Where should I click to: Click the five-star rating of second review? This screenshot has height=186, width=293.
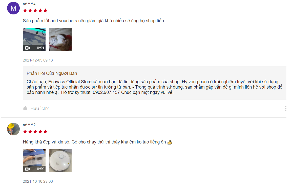click(x=35, y=132)
